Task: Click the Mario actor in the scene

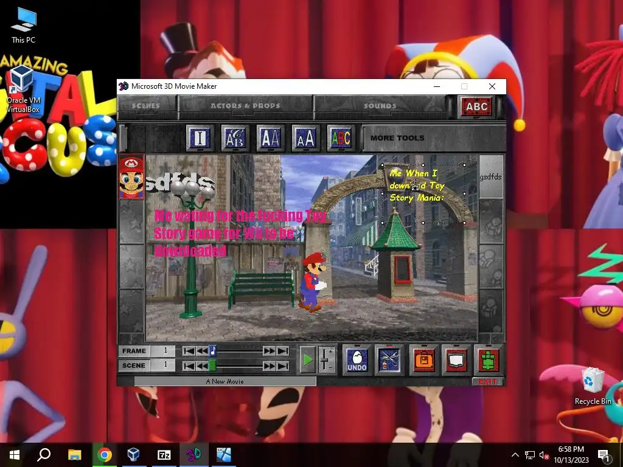Action: pyautogui.click(x=312, y=281)
